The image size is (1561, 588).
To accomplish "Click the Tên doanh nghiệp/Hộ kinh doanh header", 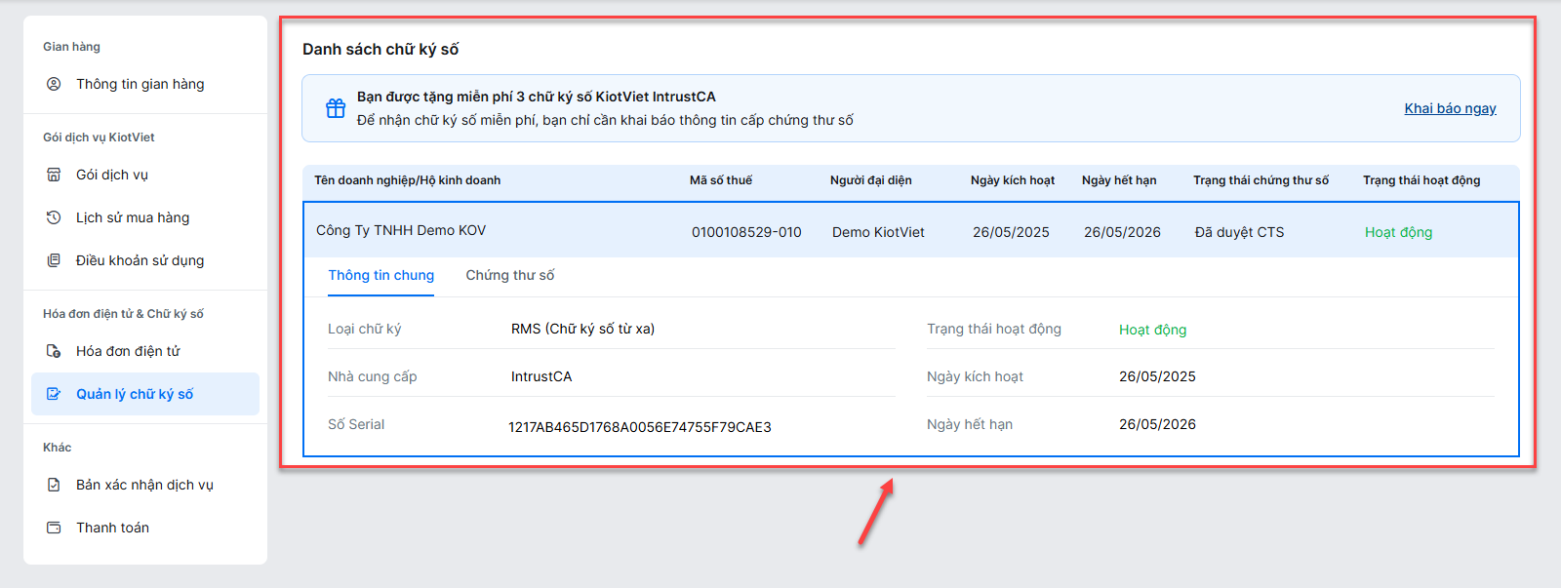I will (x=407, y=180).
